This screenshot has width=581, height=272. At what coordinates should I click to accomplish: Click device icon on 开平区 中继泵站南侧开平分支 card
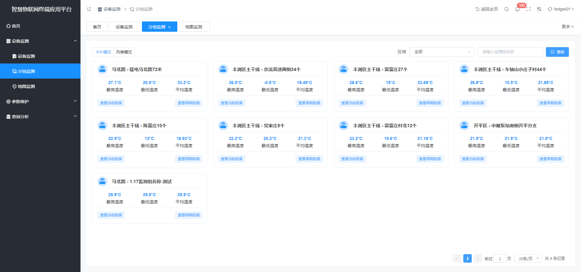pos(464,125)
